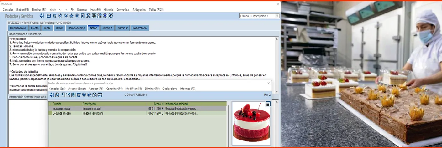Switch to the Componentes tab
The width and height of the screenshot is (442, 148).
(x=76, y=28)
